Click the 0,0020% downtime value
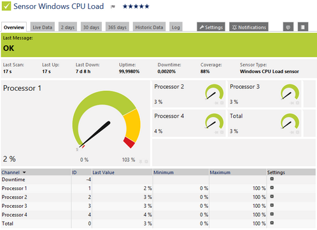317x230 pixels. (166, 71)
